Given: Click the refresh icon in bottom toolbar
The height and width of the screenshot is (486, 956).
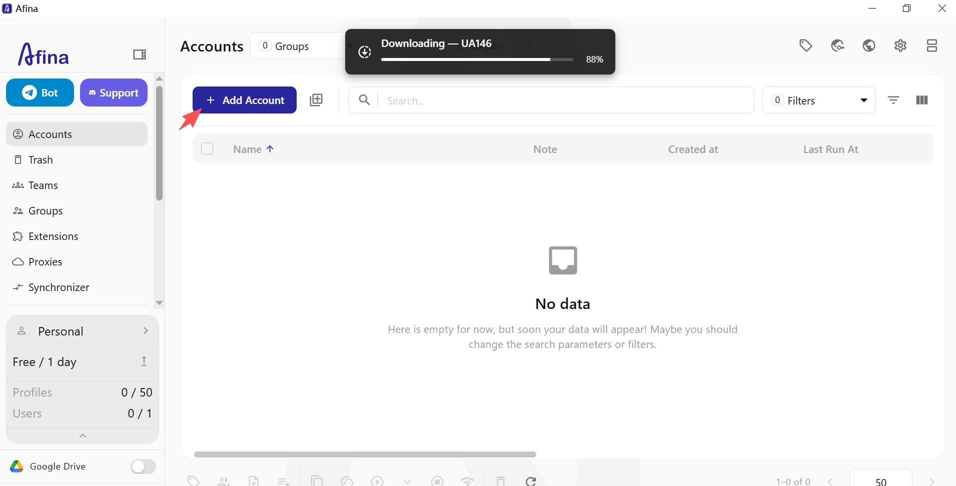Looking at the screenshot, I should tap(531, 481).
